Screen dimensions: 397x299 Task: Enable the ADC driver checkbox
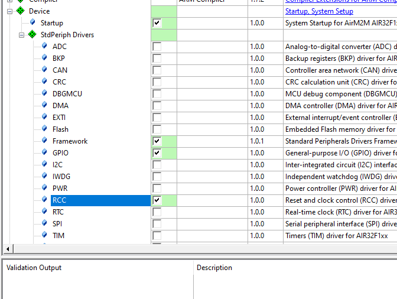(x=157, y=47)
